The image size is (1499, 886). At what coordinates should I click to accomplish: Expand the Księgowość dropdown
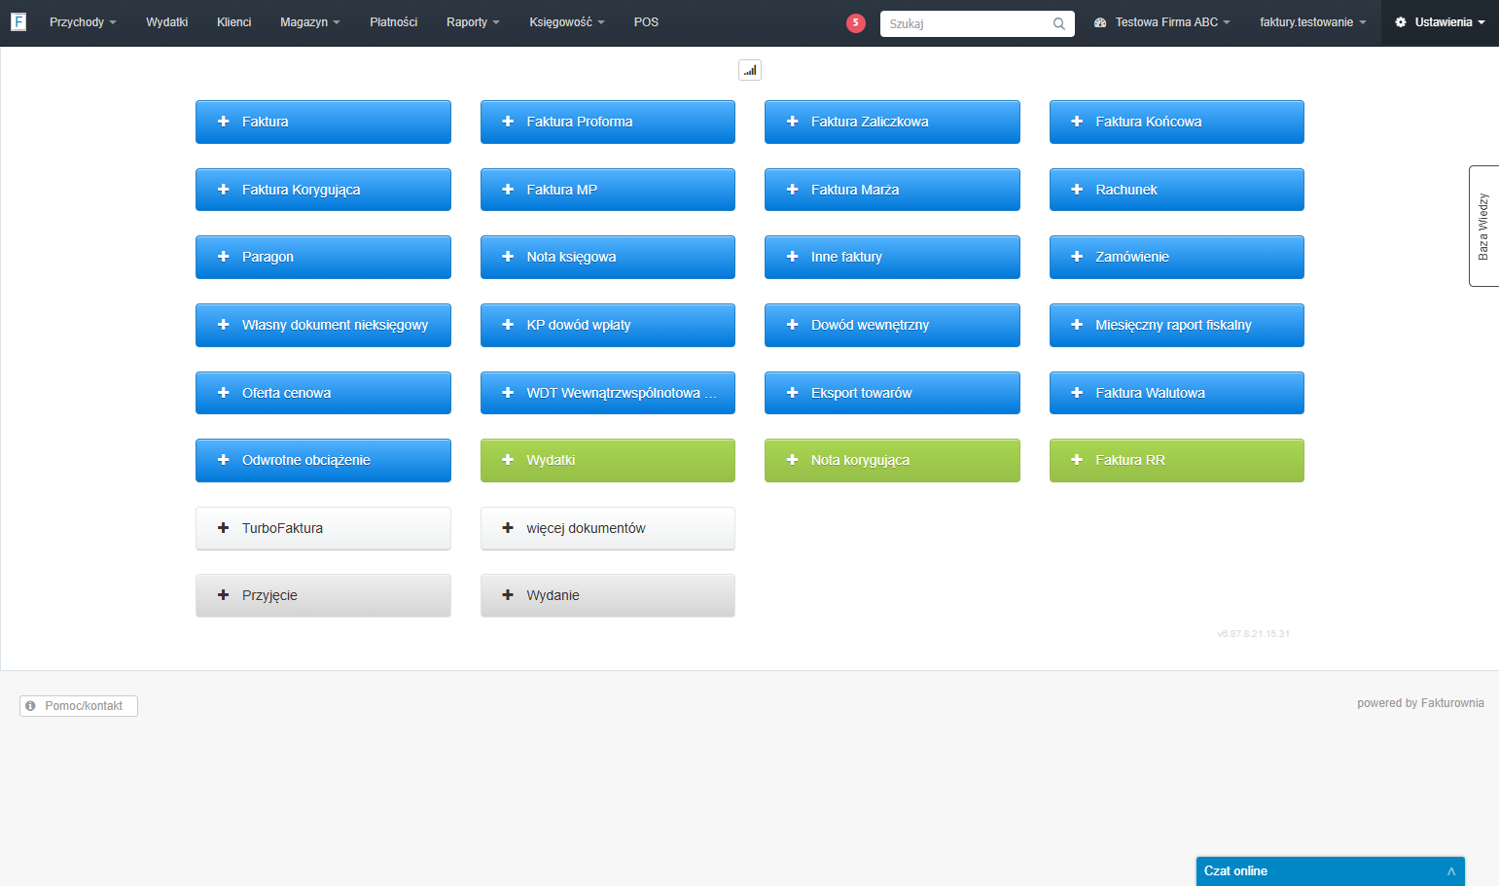(567, 22)
